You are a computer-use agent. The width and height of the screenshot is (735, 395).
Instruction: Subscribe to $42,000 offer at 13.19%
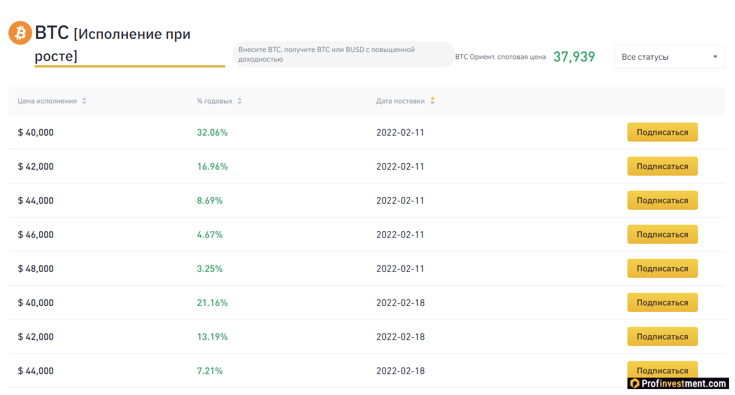pyautogui.click(x=662, y=336)
